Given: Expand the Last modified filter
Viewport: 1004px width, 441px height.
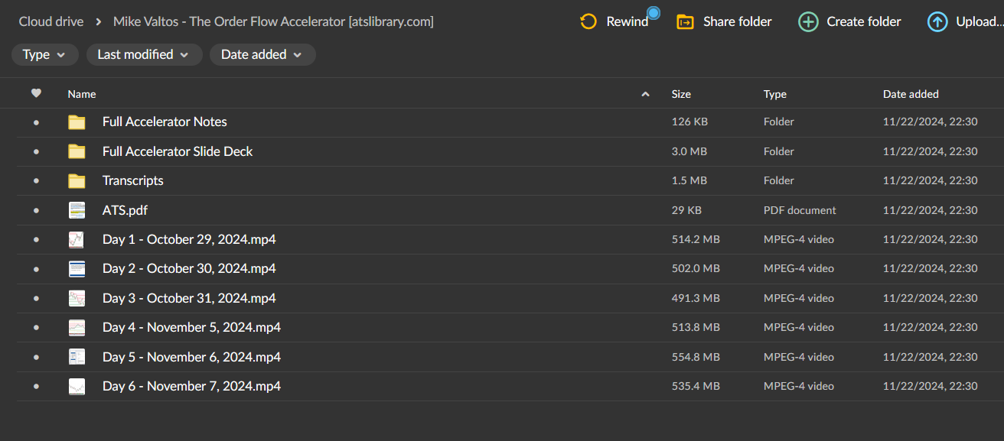Looking at the screenshot, I should (x=144, y=54).
